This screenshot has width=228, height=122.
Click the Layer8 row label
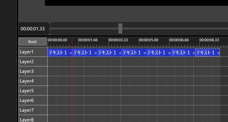coord(33,119)
